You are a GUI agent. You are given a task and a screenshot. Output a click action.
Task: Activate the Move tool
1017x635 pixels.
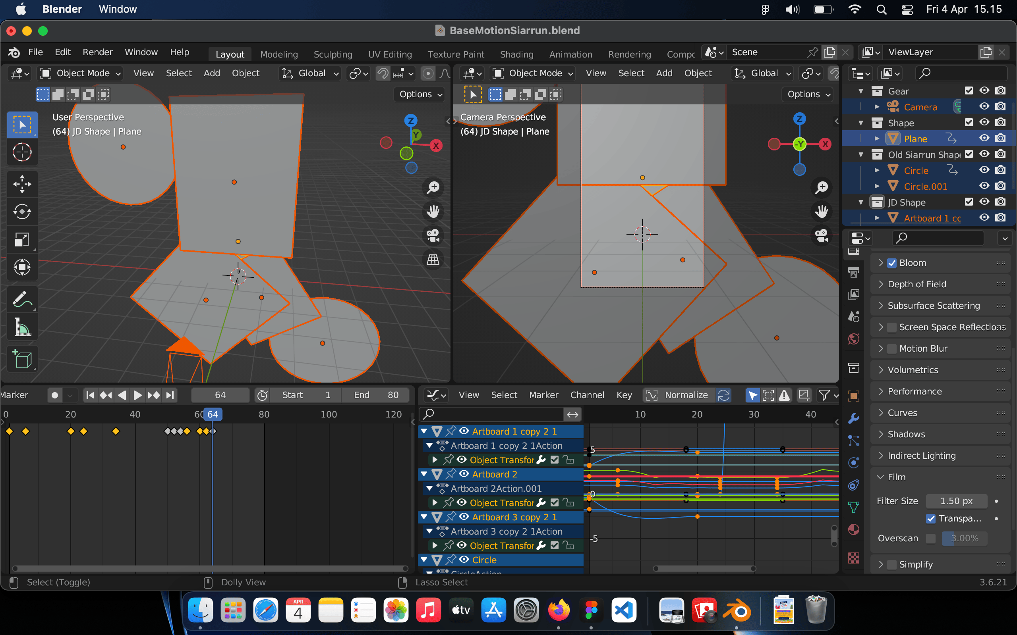22,184
